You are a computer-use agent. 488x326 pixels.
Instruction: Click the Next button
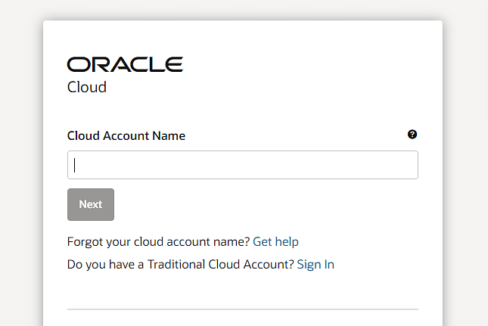click(91, 204)
